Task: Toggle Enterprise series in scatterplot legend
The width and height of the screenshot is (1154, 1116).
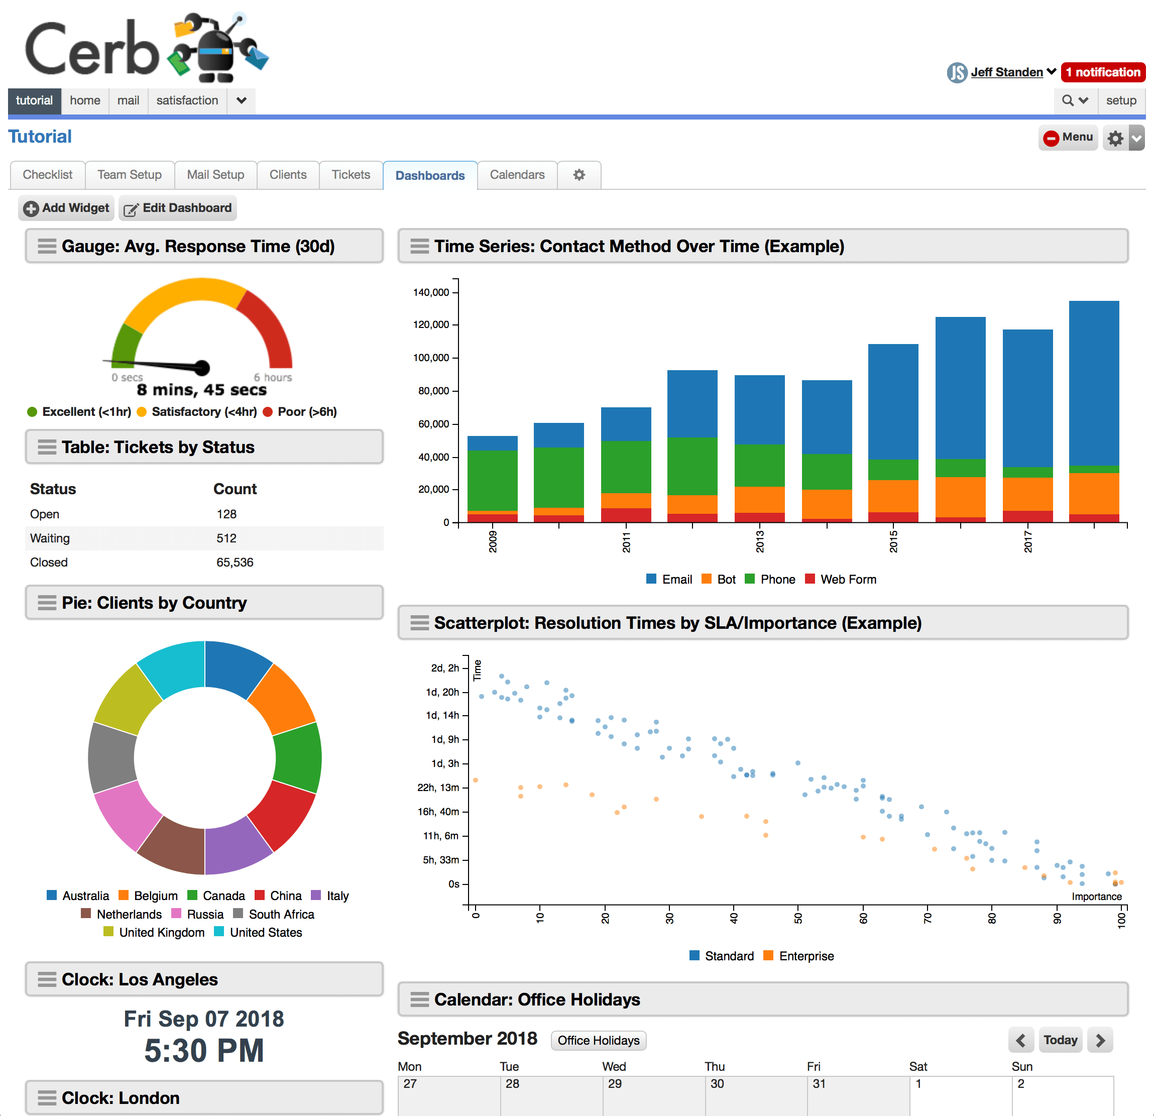Action: (x=798, y=956)
